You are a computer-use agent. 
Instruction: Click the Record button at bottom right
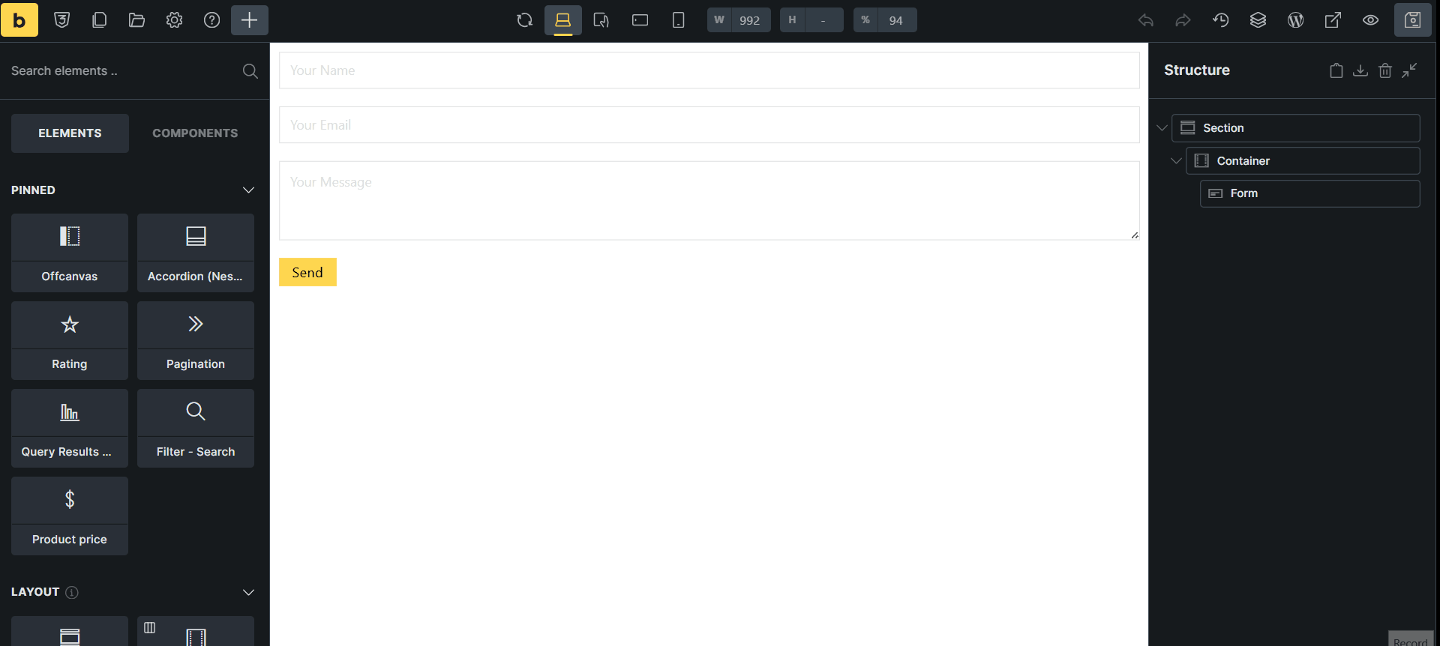(x=1411, y=639)
